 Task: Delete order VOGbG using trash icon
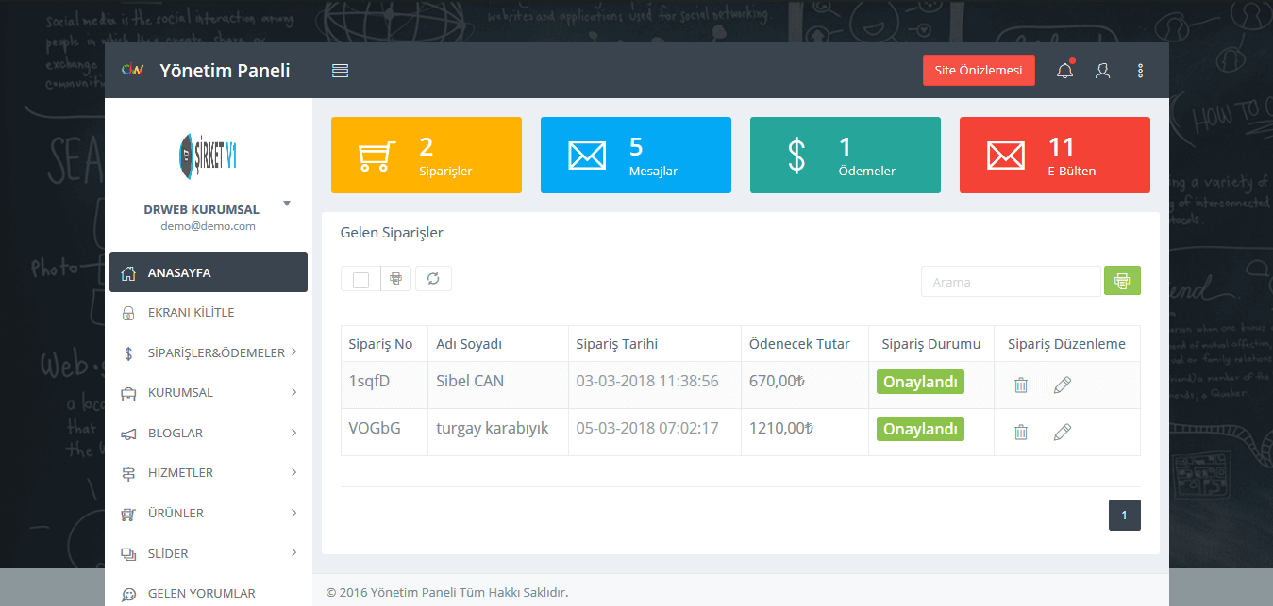[x=1020, y=432]
